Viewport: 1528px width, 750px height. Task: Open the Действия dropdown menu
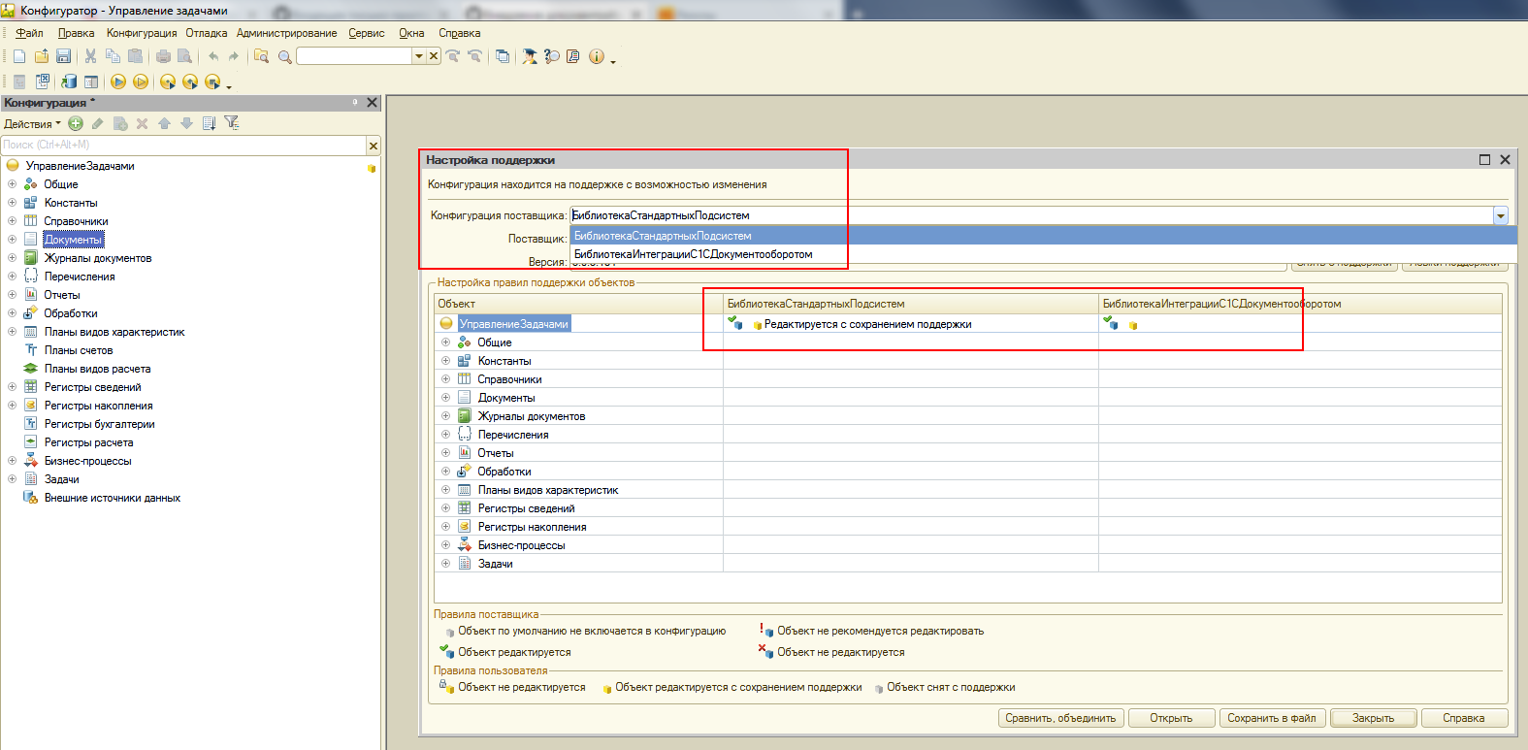point(32,124)
